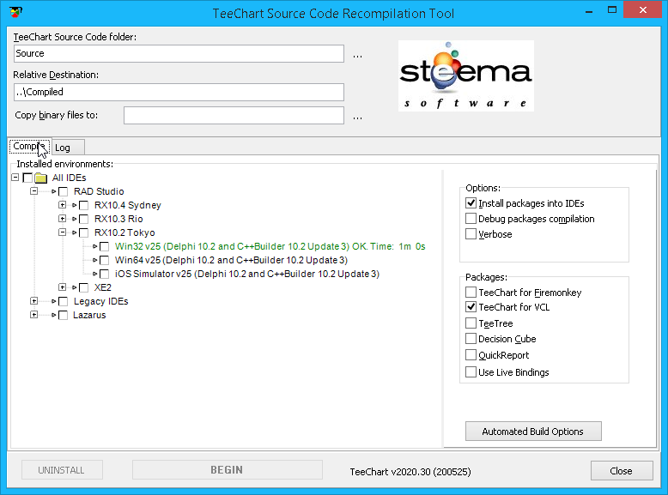
Task: Click the TeeChart v2020.30 version text
Action: click(x=410, y=472)
